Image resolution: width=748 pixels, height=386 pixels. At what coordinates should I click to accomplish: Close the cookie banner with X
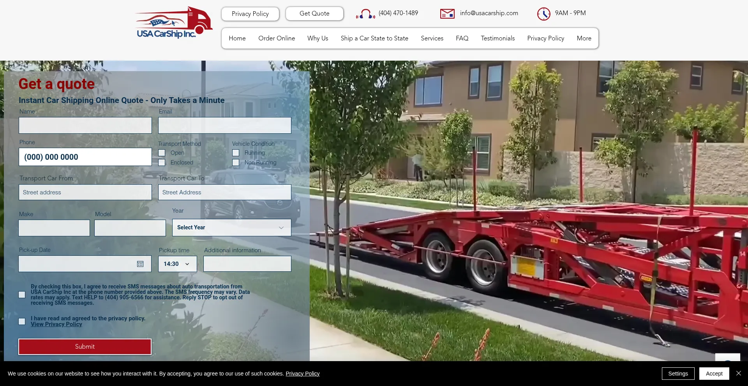[738, 373]
